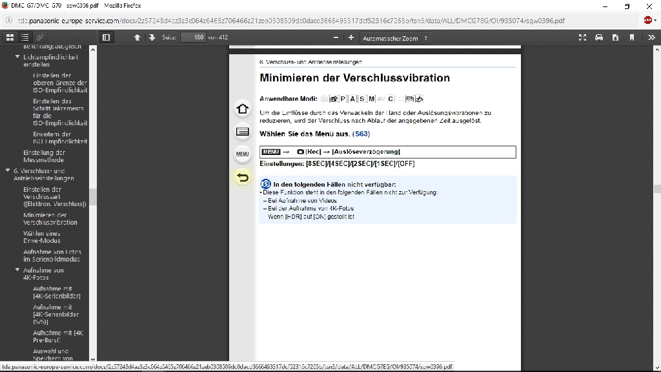Zoom in with the plus button
The image size is (661, 372).
click(x=351, y=37)
